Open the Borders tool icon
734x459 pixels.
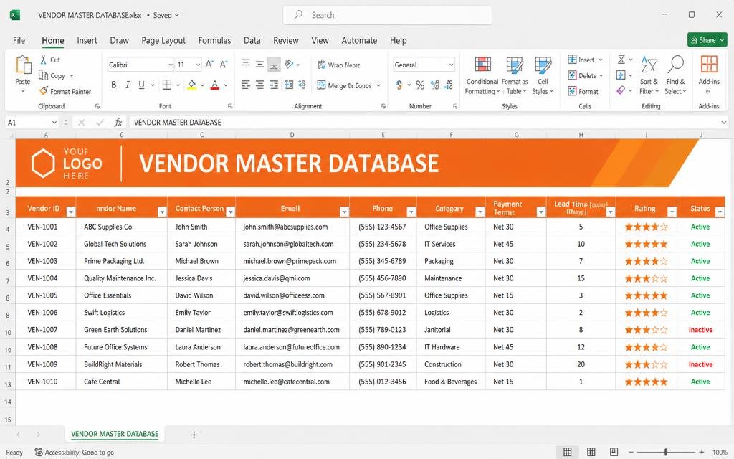(x=166, y=85)
